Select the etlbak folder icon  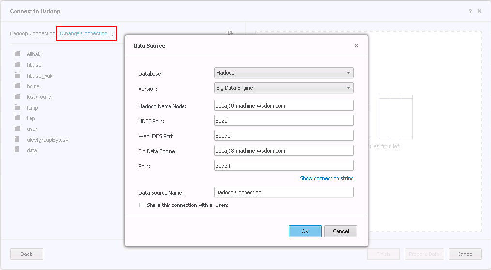pos(17,54)
